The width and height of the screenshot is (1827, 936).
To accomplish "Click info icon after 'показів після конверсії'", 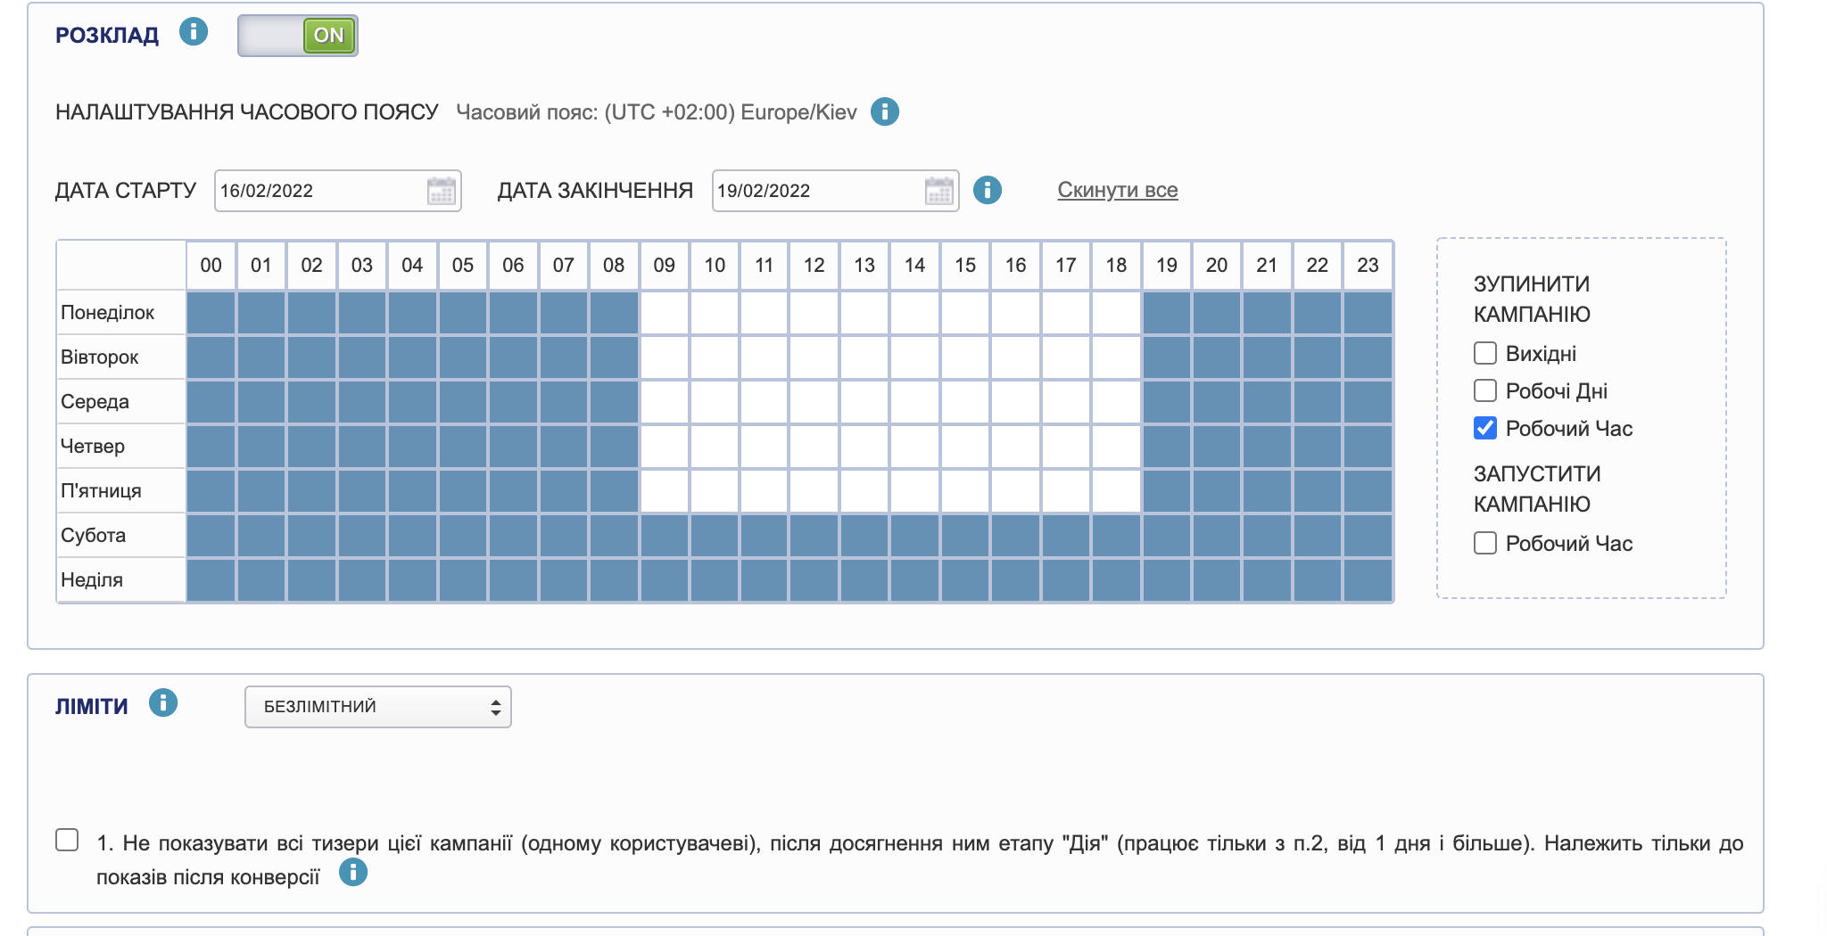I will (353, 873).
